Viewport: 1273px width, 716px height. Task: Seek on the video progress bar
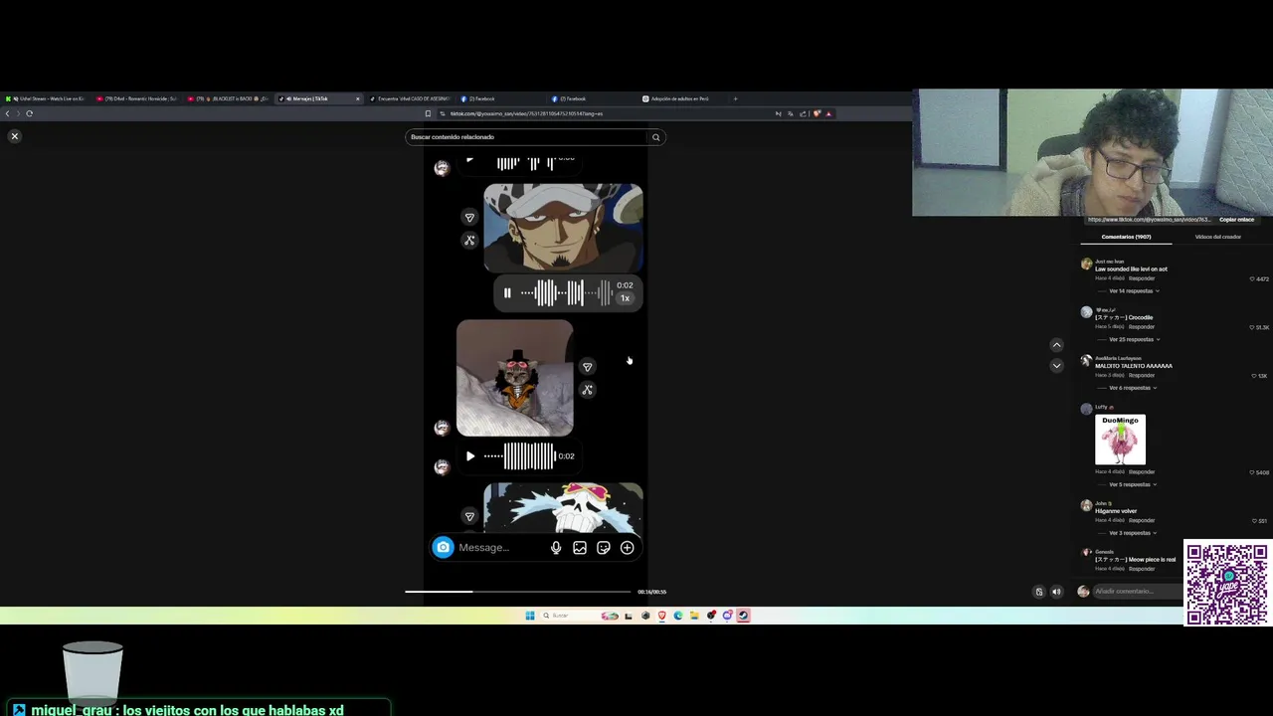pos(517,592)
